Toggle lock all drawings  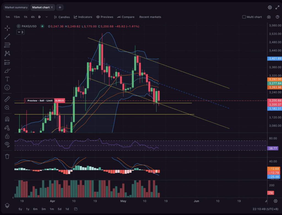7,136
